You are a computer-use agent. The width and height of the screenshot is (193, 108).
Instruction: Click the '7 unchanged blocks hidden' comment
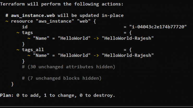coord(62,78)
